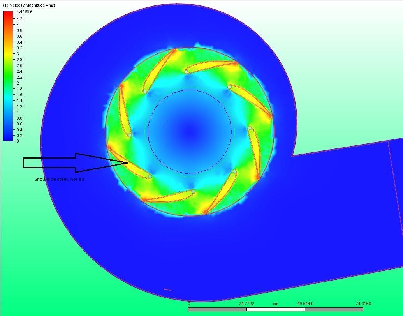The width and height of the screenshot is (403, 316).
Task: Select the legend maximum value 4.44699
Action: [24, 11]
